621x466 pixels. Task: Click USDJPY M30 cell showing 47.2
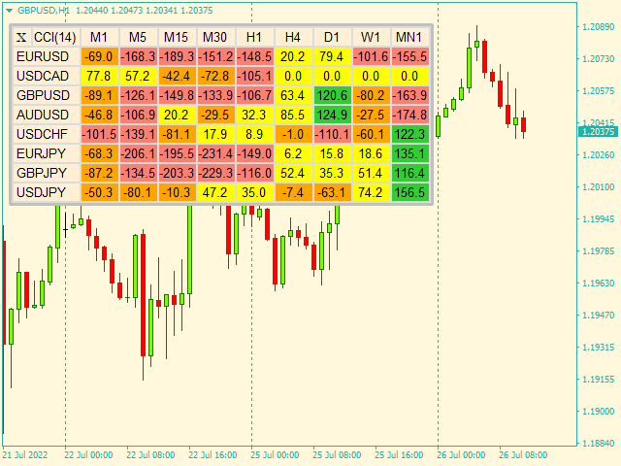coord(215,192)
